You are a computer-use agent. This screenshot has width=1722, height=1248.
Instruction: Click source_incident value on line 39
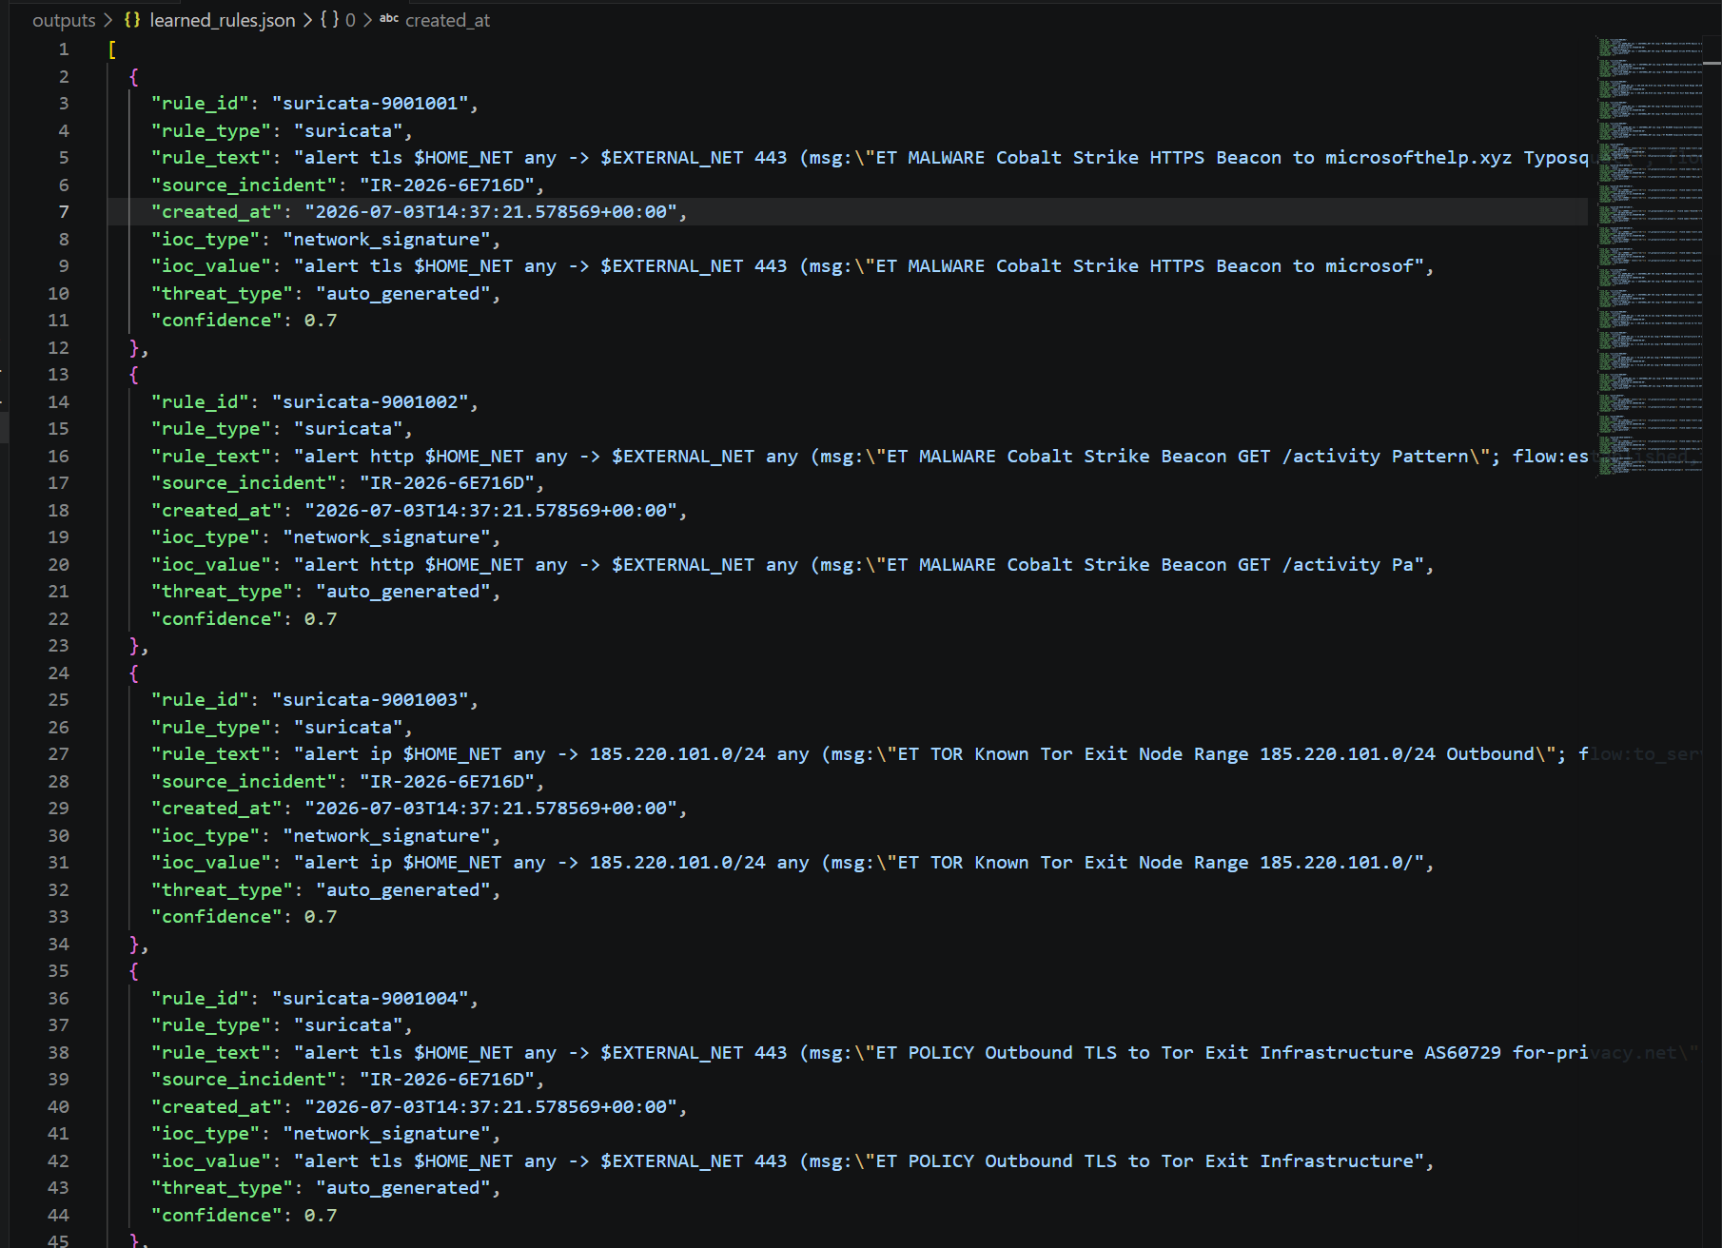point(447,1080)
